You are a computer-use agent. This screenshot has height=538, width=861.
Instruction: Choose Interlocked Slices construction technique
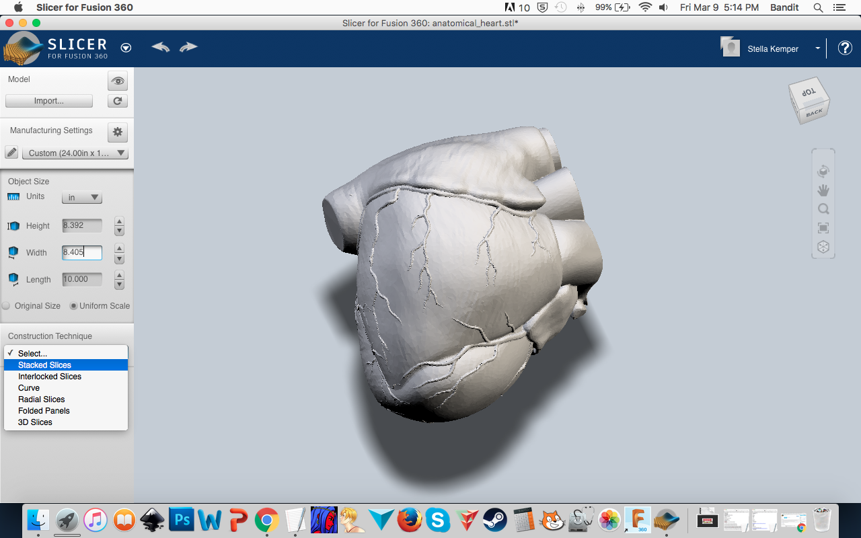click(x=66, y=377)
